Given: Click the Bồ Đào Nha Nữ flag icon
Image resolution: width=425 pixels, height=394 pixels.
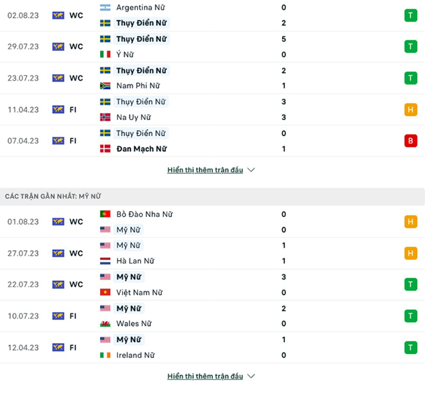Looking at the screenshot, I should (105, 214).
